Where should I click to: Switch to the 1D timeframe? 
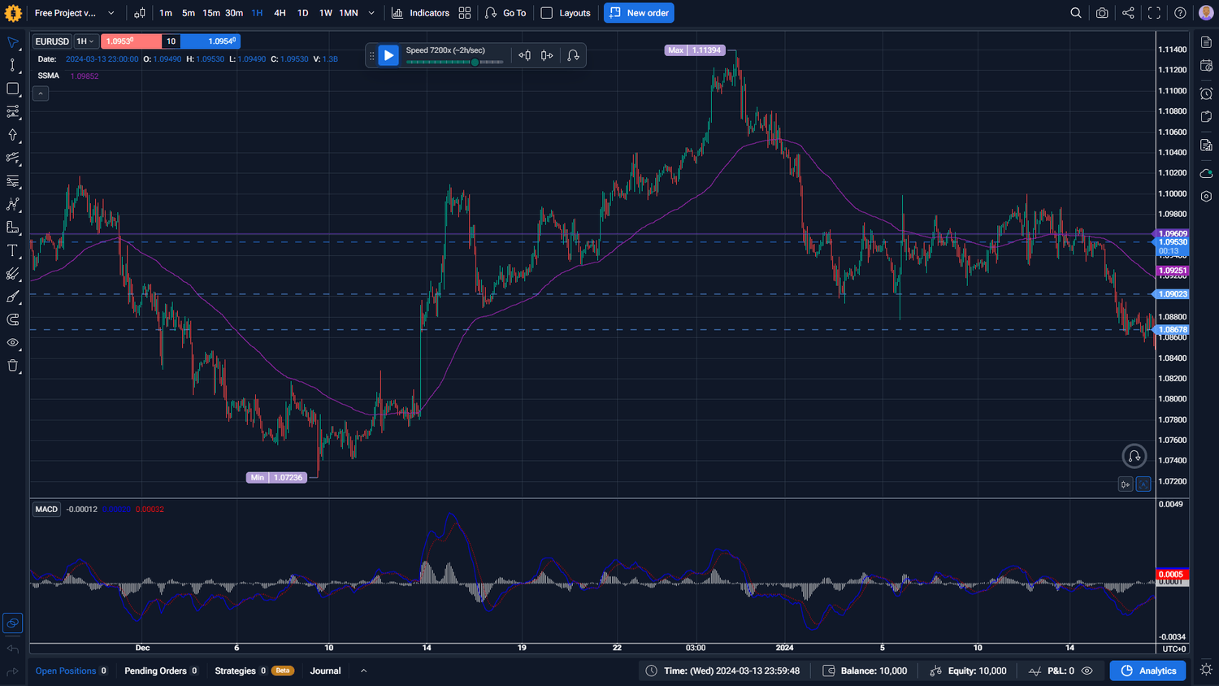[x=302, y=13]
